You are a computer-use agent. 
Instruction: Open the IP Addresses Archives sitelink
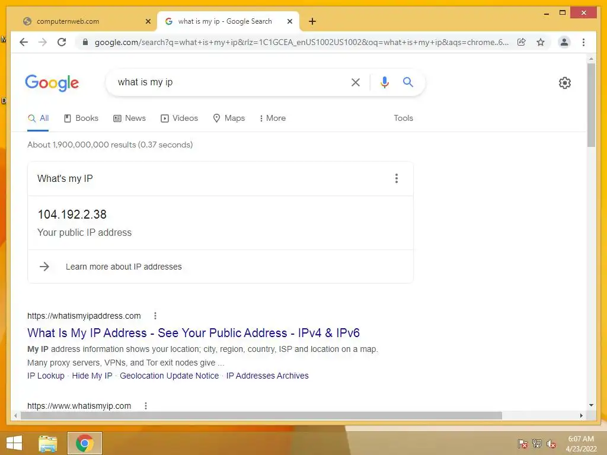click(267, 376)
